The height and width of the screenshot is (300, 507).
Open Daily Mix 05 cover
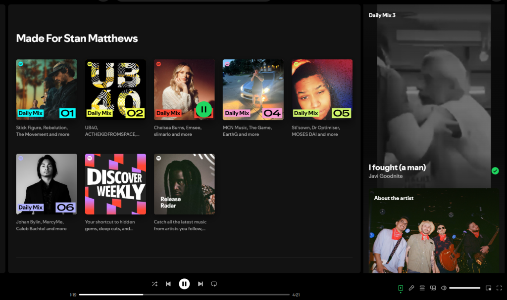(322, 89)
